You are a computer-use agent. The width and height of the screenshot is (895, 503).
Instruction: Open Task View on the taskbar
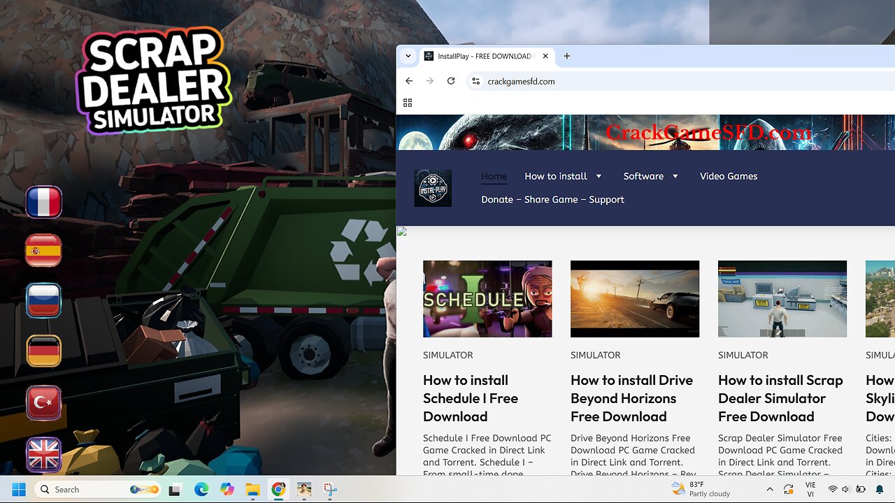[175, 489]
